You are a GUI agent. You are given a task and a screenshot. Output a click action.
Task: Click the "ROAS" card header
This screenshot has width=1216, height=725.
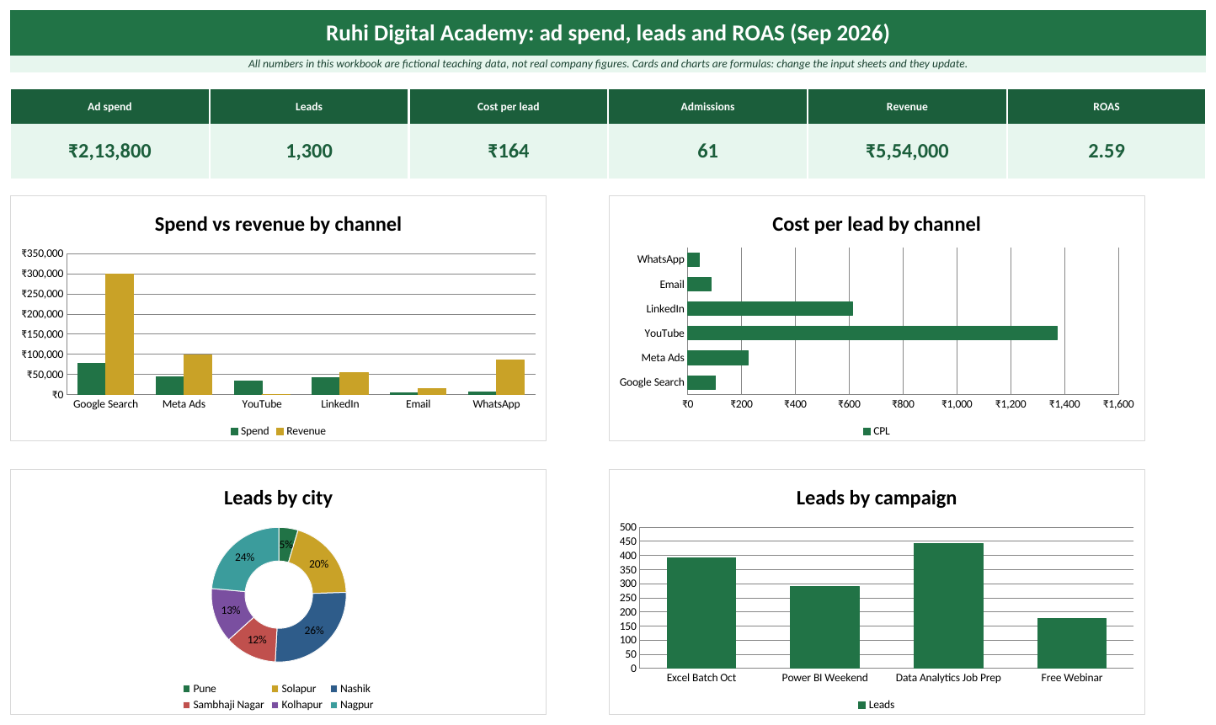click(1107, 107)
